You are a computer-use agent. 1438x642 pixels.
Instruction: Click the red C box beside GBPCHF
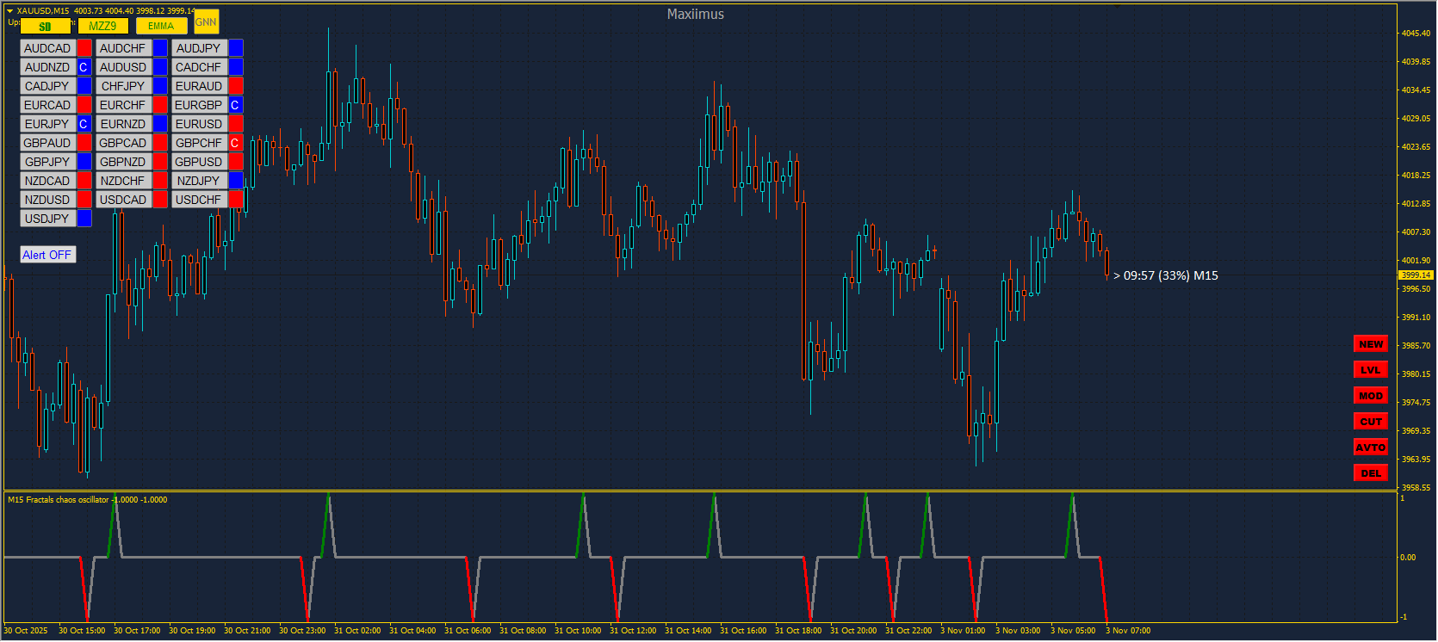[x=235, y=143]
